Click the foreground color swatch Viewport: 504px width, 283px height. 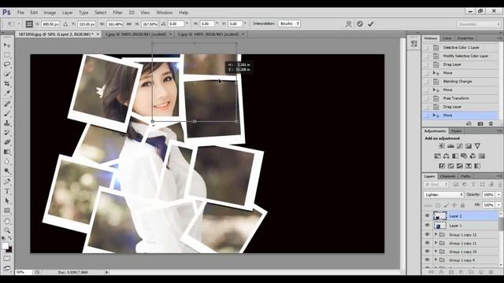pos(6,246)
